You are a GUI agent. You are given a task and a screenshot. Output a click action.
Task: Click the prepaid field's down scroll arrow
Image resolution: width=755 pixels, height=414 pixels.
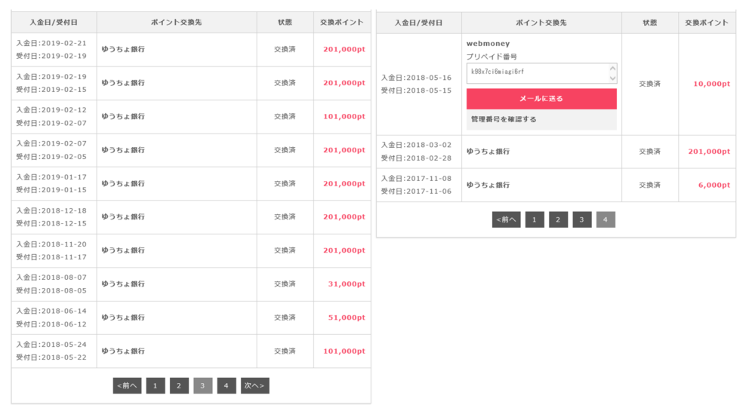click(612, 78)
